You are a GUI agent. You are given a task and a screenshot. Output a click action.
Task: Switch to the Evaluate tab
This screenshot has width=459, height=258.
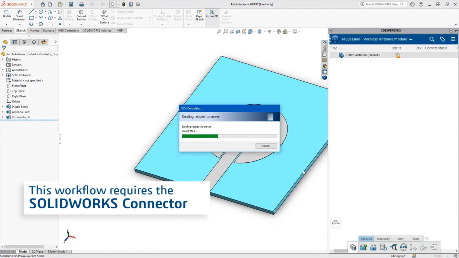click(x=48, y=30)
